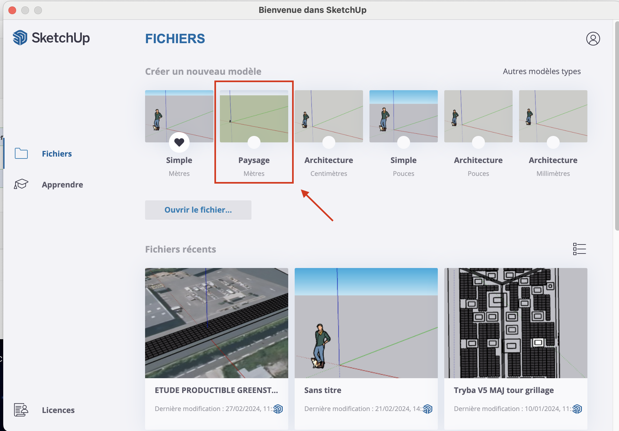The image size is (619, 431).
Task: Close the Bienvenue dans SketchUp window
Action: pyautogui.click(x=12, y=10)
